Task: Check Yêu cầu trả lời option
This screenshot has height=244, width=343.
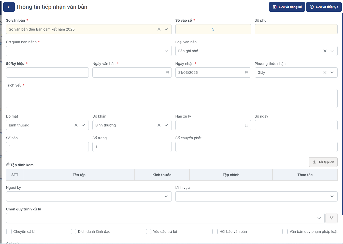Action: pos(149,232)
